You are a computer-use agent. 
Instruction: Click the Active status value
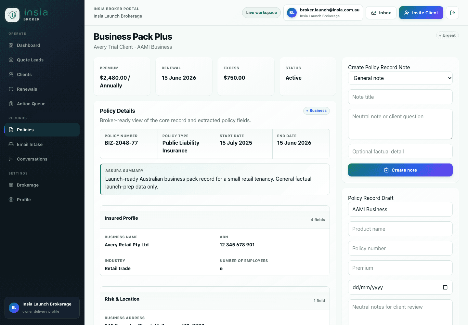pos(293,78)
